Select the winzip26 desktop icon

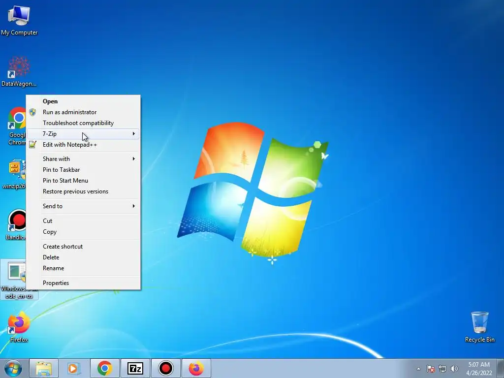pos(13,175)
